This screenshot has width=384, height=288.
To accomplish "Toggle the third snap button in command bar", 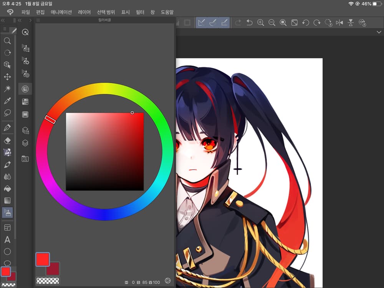I will 224,23.
